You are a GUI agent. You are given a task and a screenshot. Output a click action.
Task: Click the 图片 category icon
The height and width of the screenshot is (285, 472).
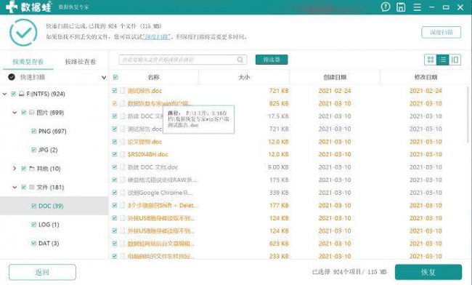tap(32, 113)
